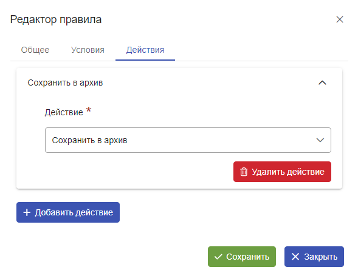Image resolution: width=358 pixels, height=273 pixels.
Task: Select the Действия tab
Action: 145,50
